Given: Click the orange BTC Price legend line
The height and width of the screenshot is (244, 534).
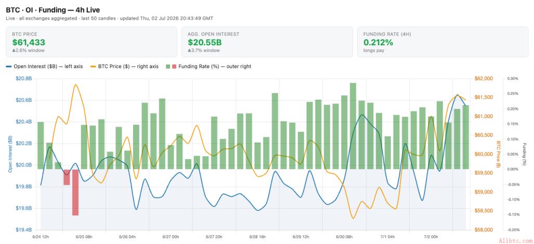Looking at the screenshot, I should tap(93, 67).
